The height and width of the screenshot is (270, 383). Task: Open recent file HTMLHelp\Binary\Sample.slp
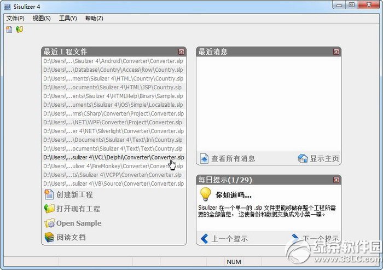pyautogui.click(x=114, y=96)
